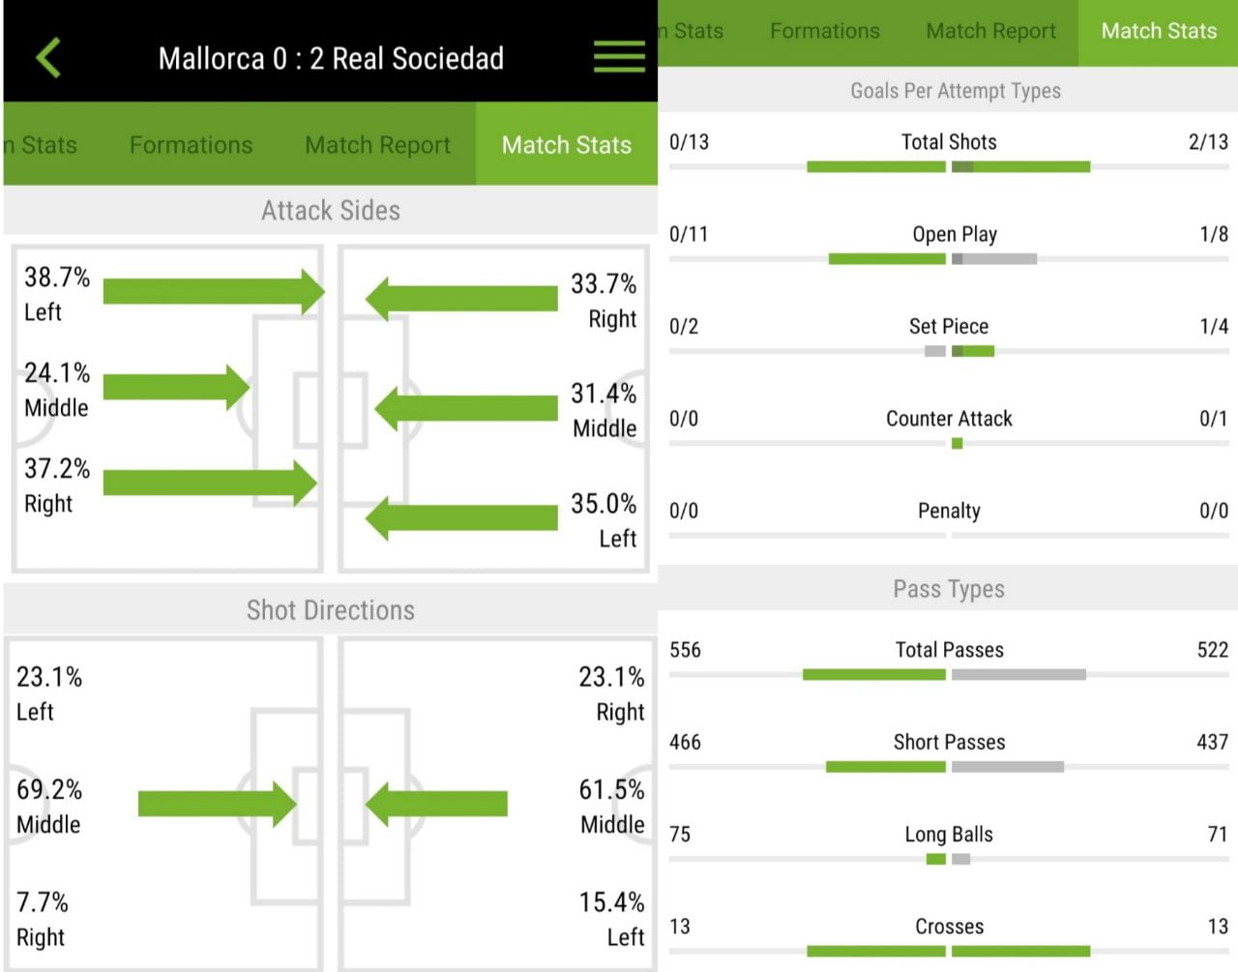Tap the Mallorca 0 : 2 Real Sociedad title

point(331,58)
